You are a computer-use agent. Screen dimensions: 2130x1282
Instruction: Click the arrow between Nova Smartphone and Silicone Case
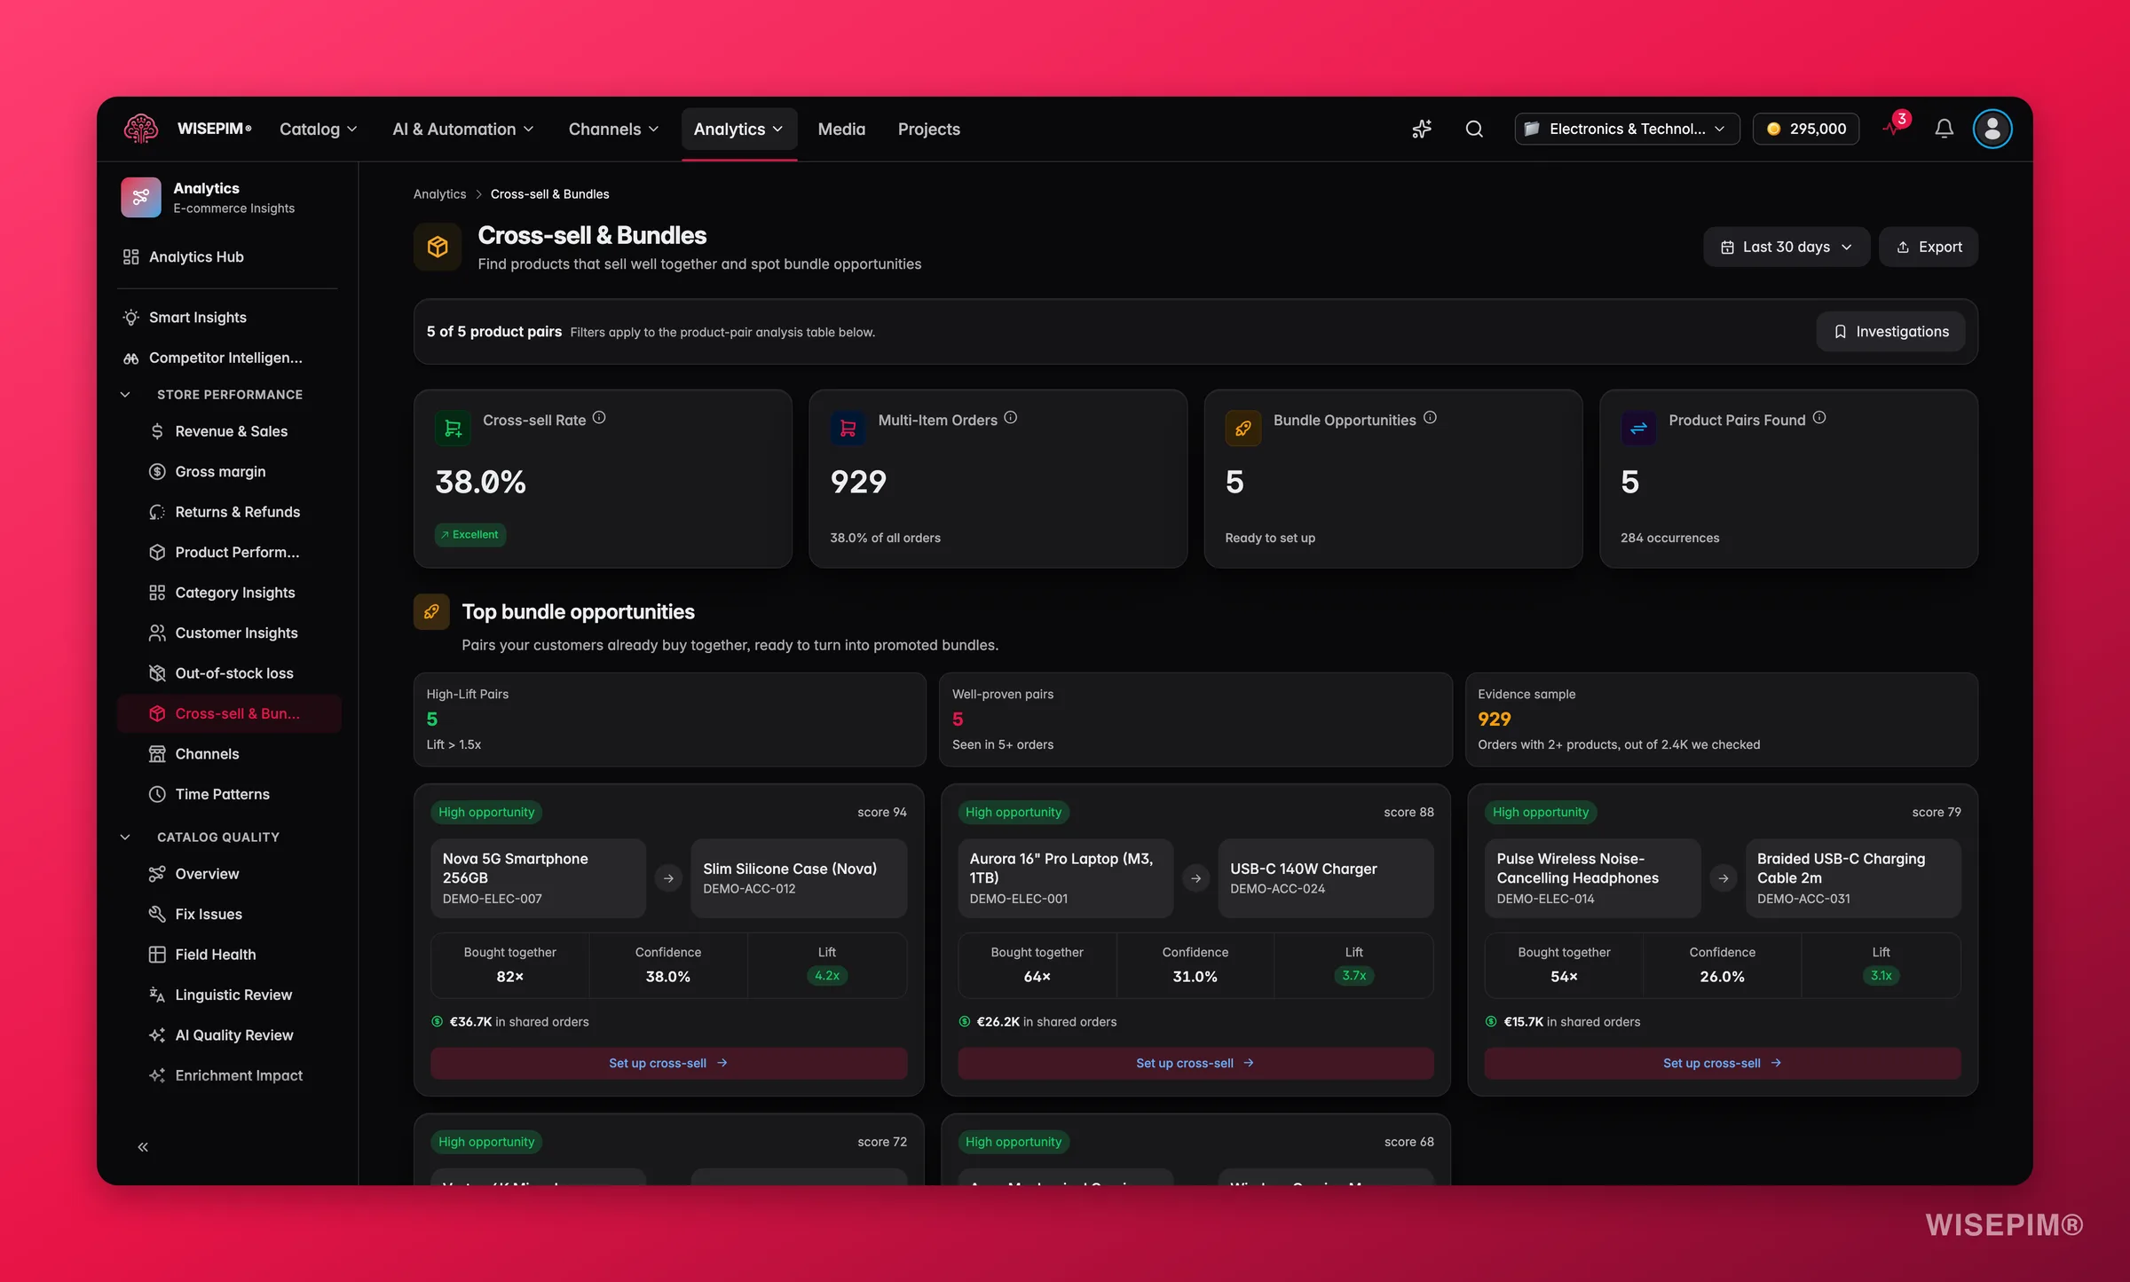[668, 878]
